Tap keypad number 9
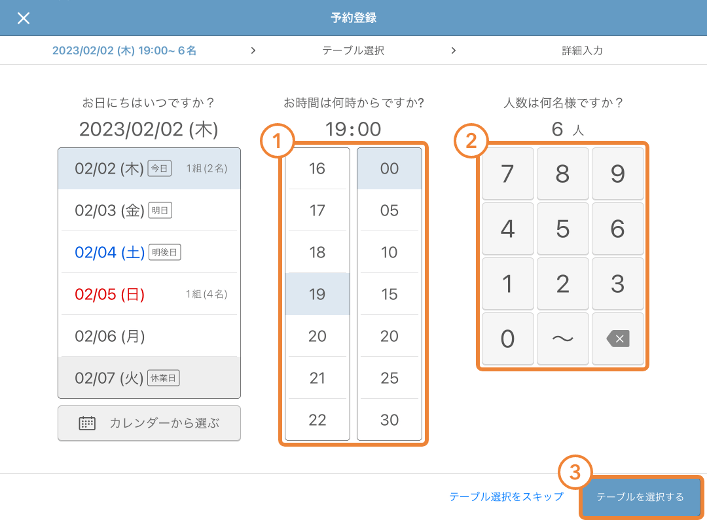Screen dimensions: 707x520 pyautogui.click(x=618, y=174)
